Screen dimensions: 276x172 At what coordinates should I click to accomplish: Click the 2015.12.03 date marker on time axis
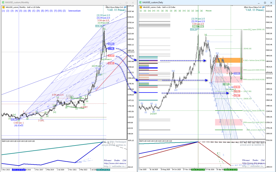tap(19, 170)
